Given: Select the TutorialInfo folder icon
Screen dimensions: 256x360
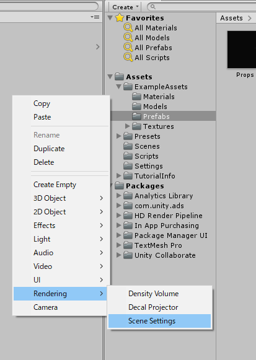Looking at the screenshot, I should pyautogui.click(x=128, y=175).
